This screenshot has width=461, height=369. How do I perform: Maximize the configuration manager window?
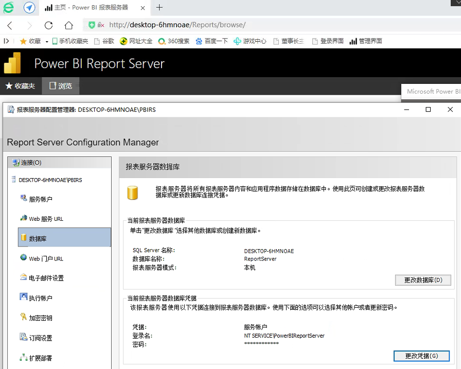(x=429, y=110)
